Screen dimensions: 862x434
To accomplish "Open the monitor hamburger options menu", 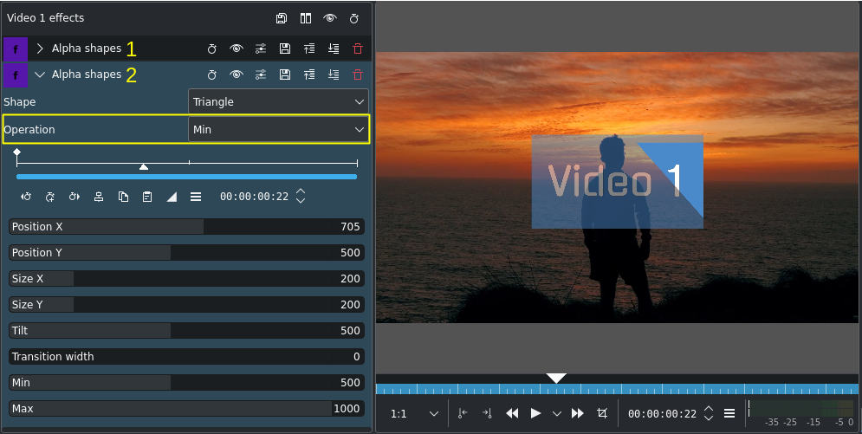I will [729, 413].
